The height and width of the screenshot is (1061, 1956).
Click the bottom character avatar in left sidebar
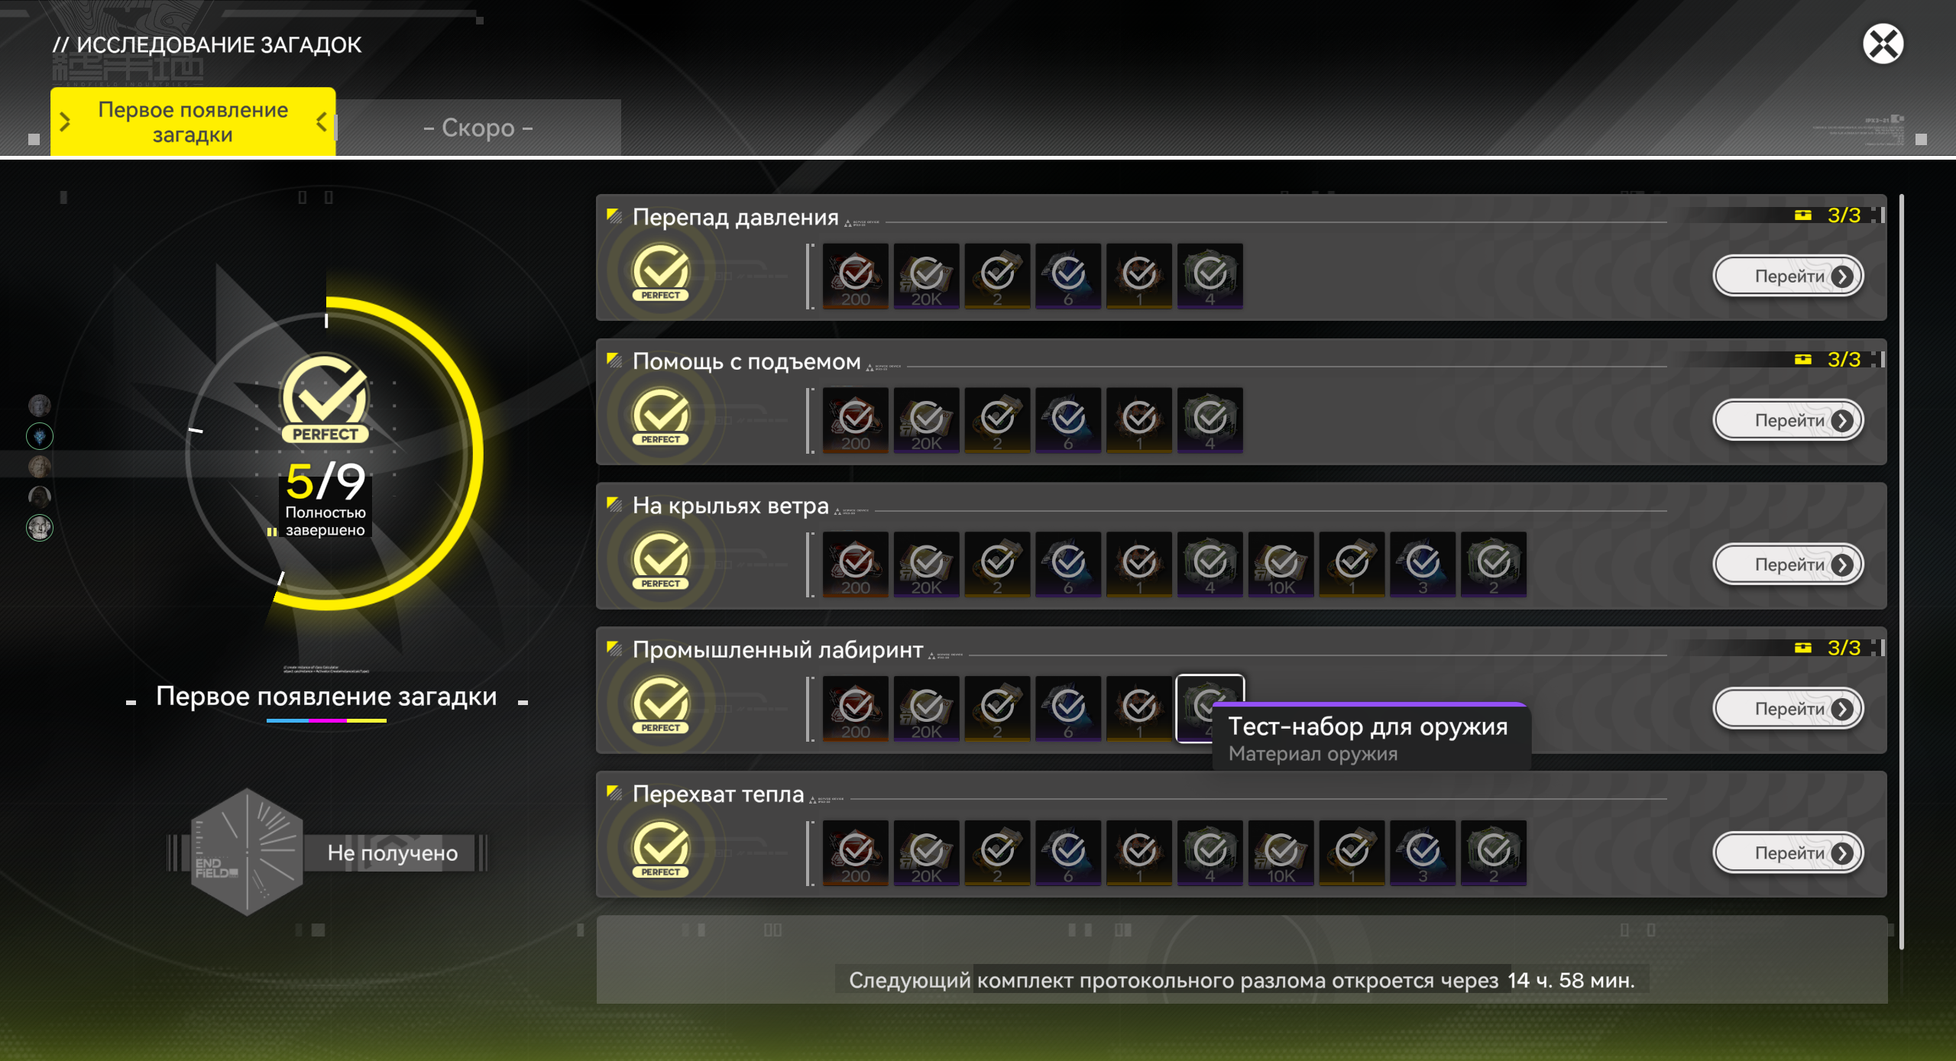(x=40, y=528)
